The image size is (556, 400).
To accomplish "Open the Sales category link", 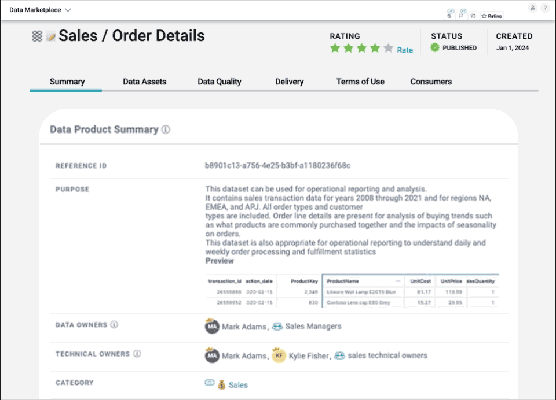I will pyautogui.click(x=237, y=385).
